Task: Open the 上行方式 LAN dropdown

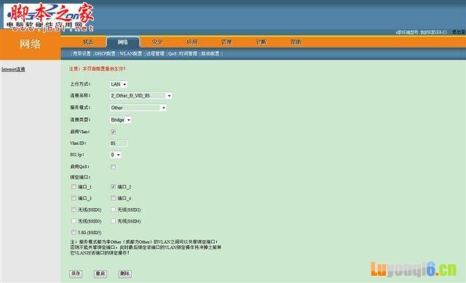Action: 119,84
